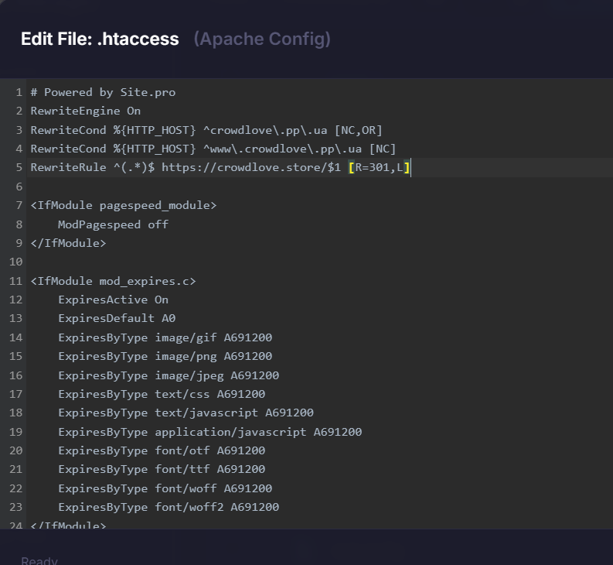
Task: Place cursor on "# Powered by Site.pro" comment
Action: tap(103, 92)
